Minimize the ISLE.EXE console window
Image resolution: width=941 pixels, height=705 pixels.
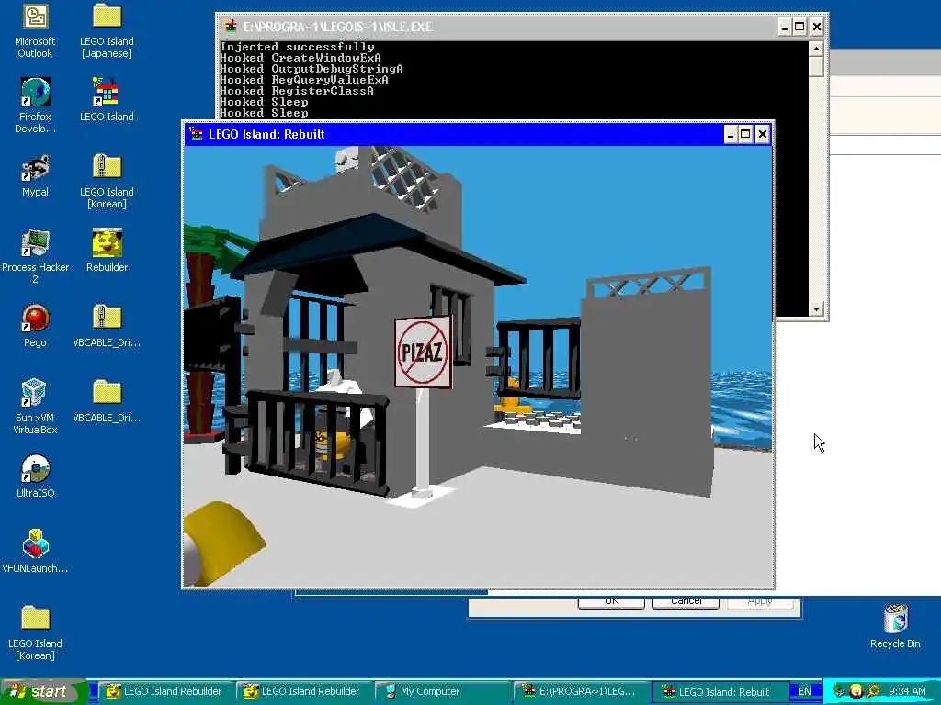pyautogui.click(x=785, y=27)
